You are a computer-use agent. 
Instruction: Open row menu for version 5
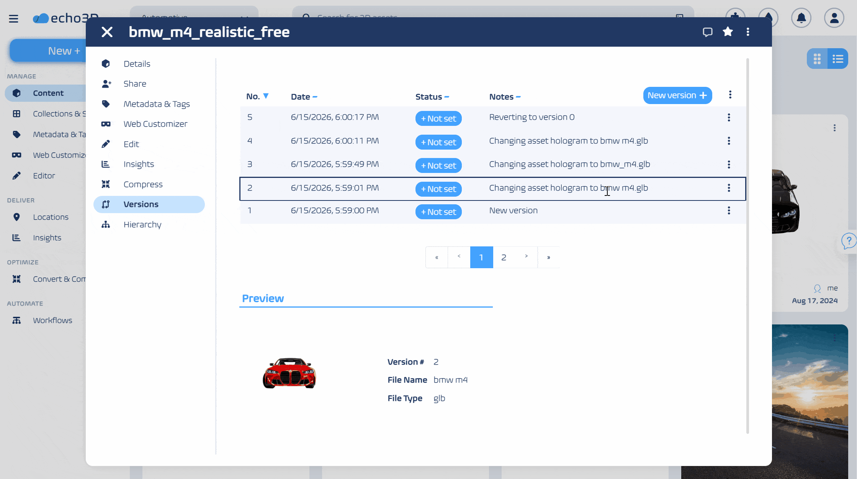tap(729, 117)
